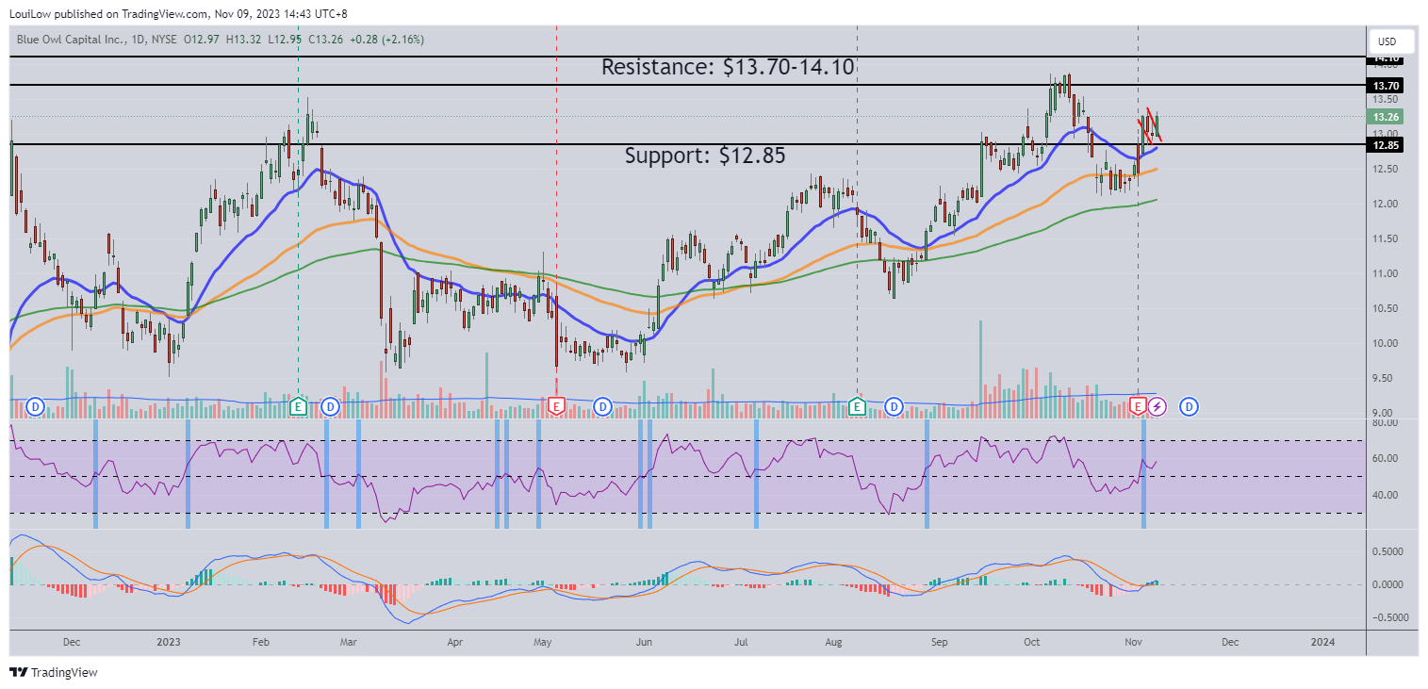Screen dimensions: 1428x689
Task: Click the 'Resistance: $13.70-14.10' annotation
Action: [729, 67]
